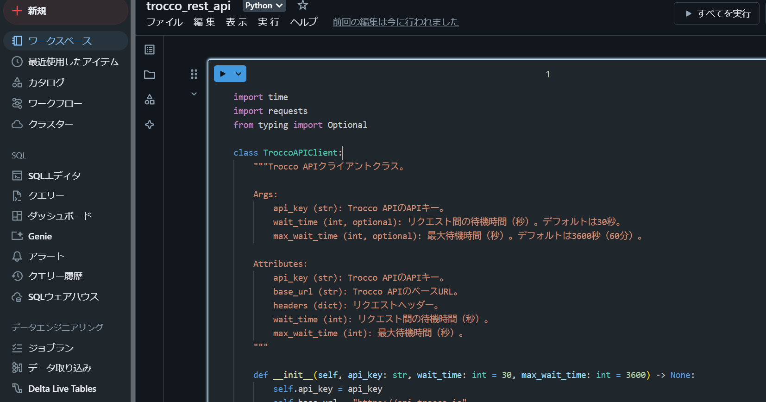Open the 前回の編集は今に行われました link

pos(396,22)
